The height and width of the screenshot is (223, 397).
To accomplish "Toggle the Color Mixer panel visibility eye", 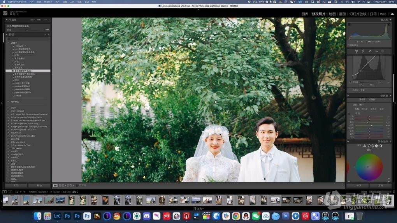I will [348, 95].
